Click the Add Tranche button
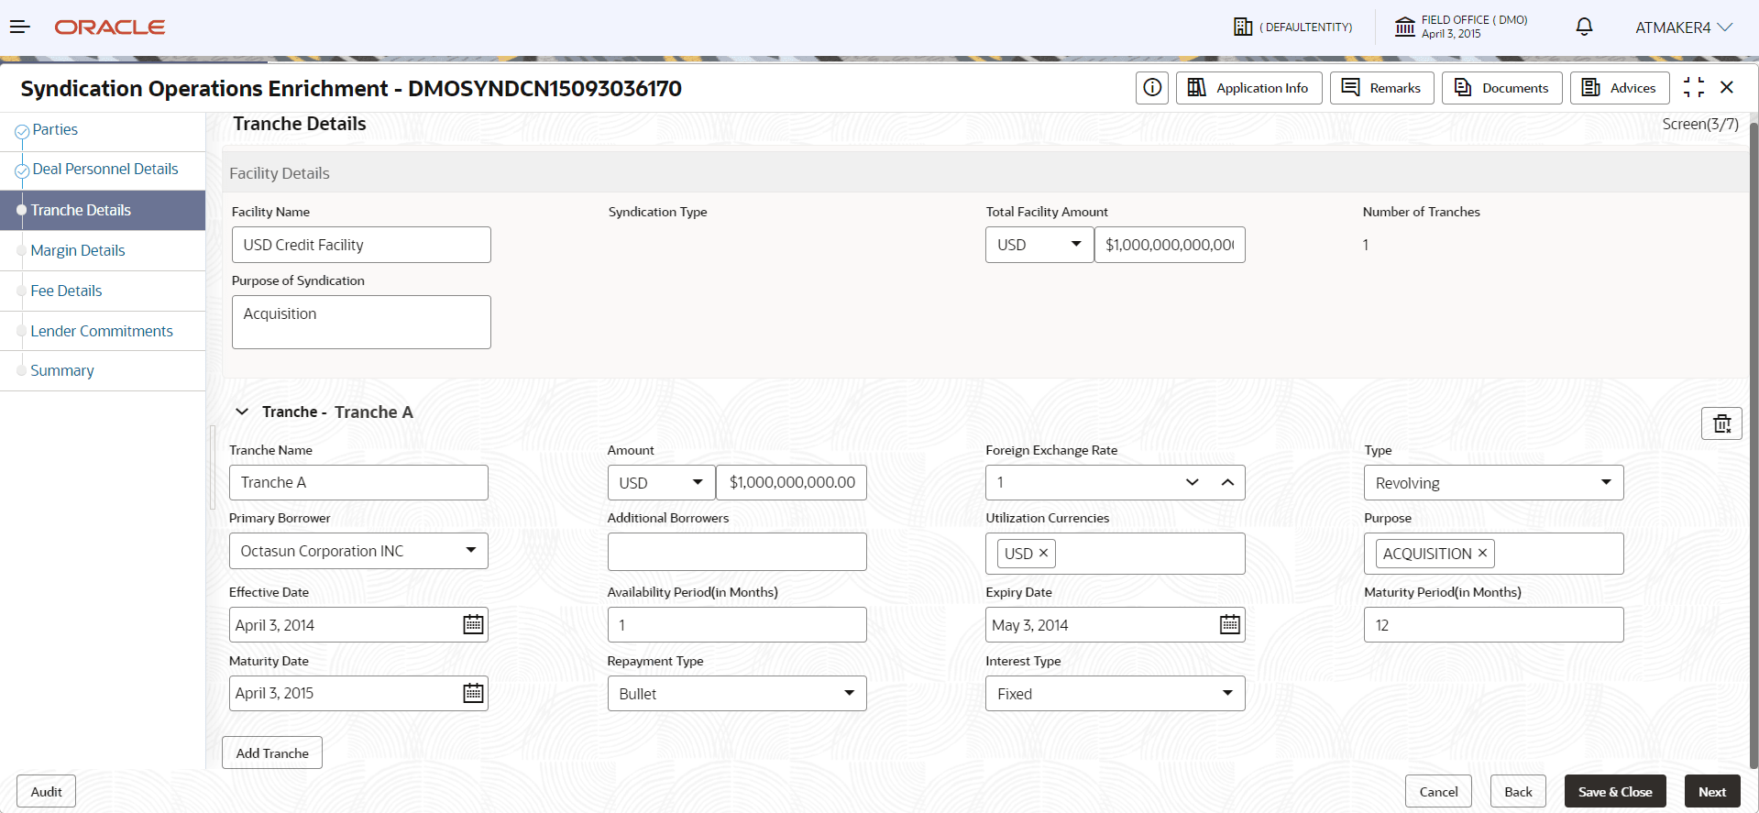 tap(272, 753)
